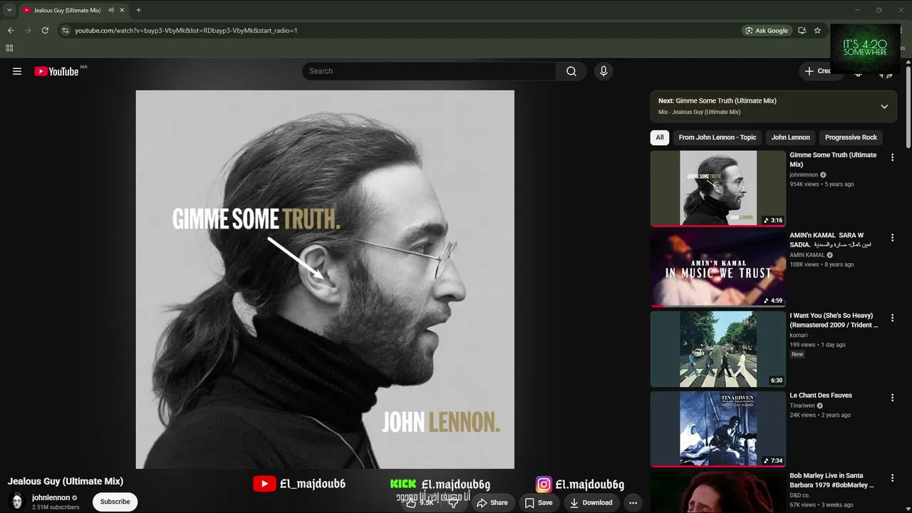
Task: Open johnlennon channel name of playing video
Action: [51, 498]
